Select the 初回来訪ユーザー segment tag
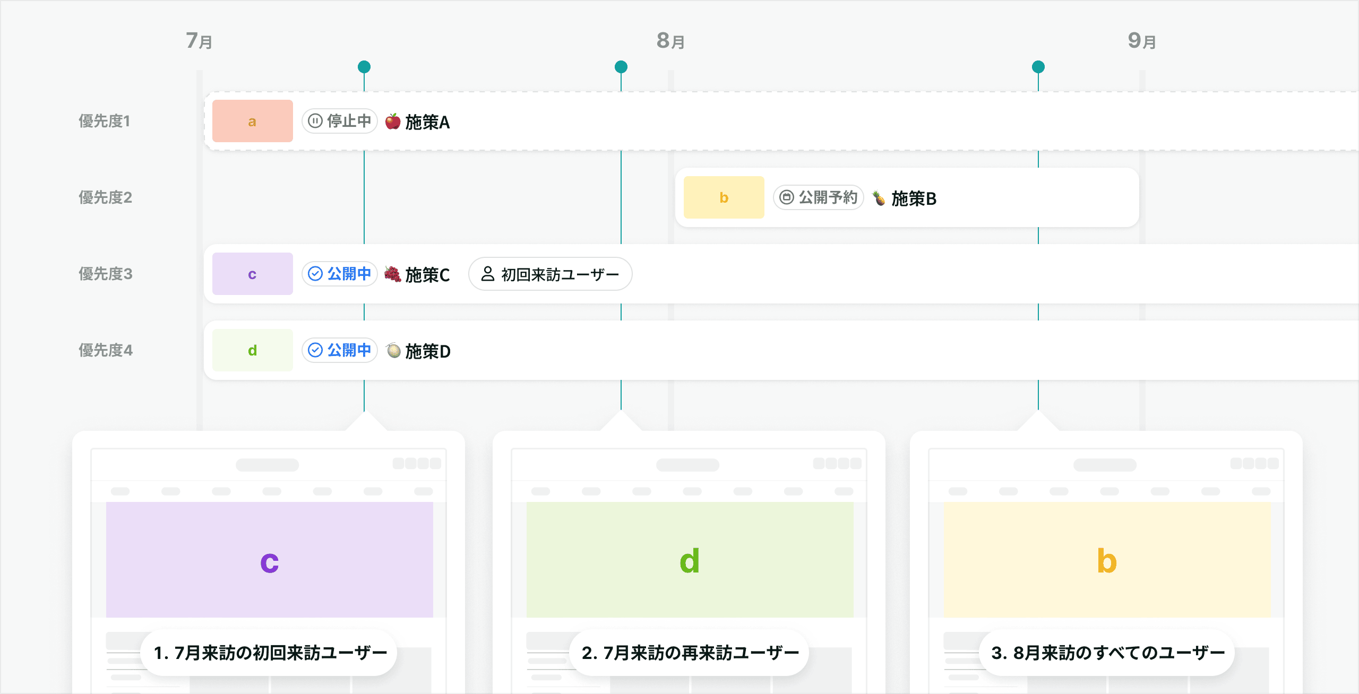The width and height of the screenshot is (1359, 694). [x=550, y=274]
